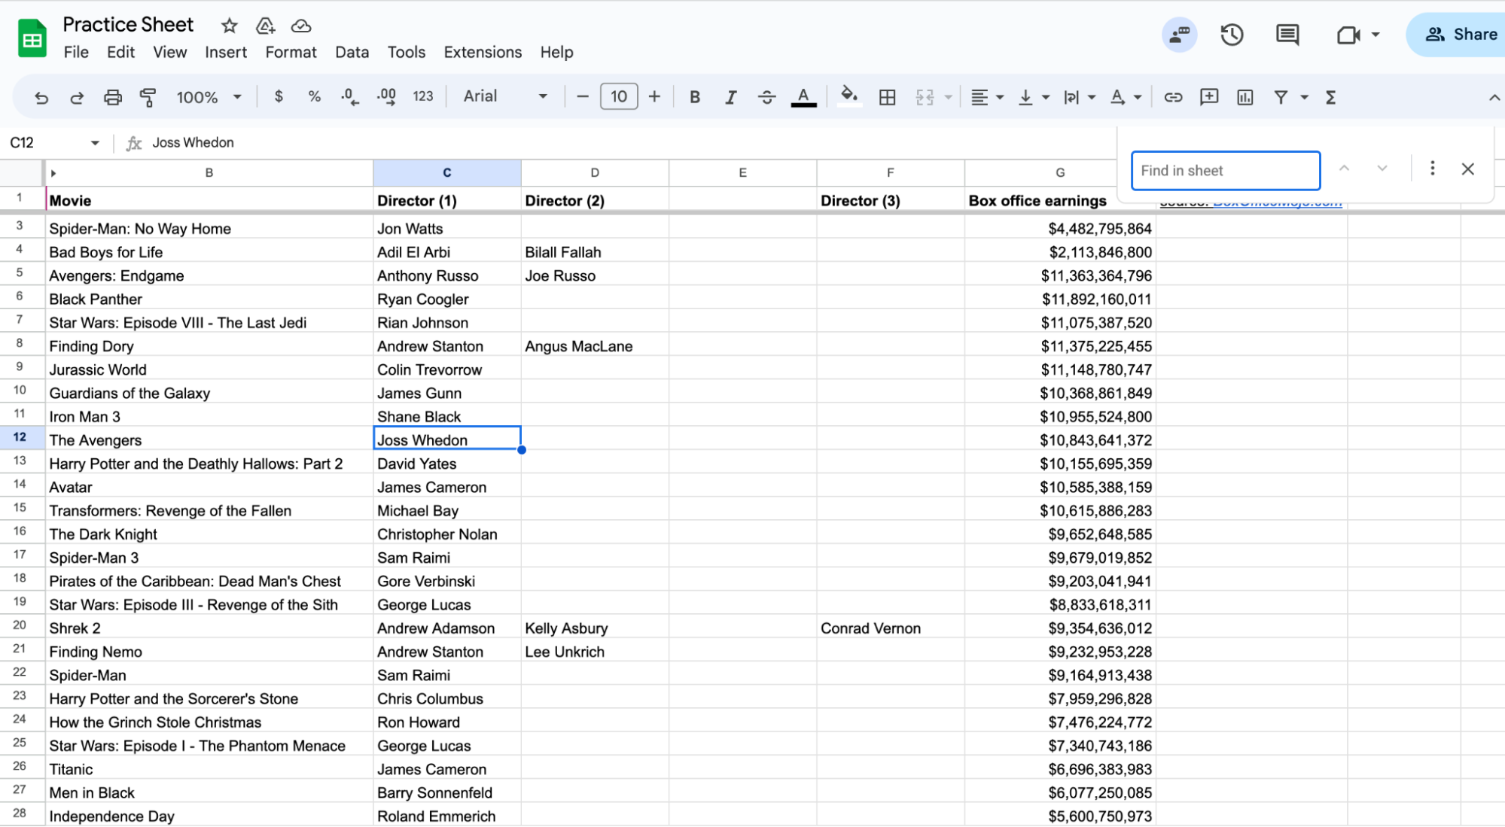This screenshot has width=1505, height=827.
Task: Click the Undo icon
Action: tap(41, 97)
